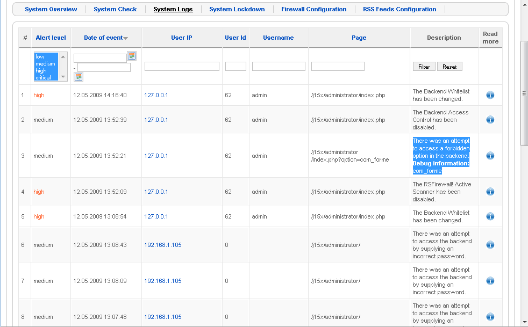The image size is (528, 327).
Task: Open the Firewall Configuration tab
Action: pos(314,10)
